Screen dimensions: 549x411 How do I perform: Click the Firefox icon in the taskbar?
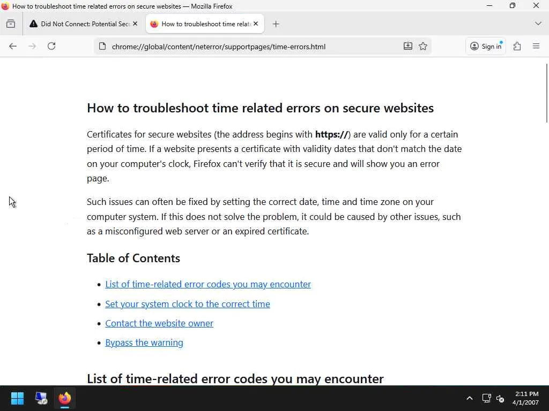(65, 398)
